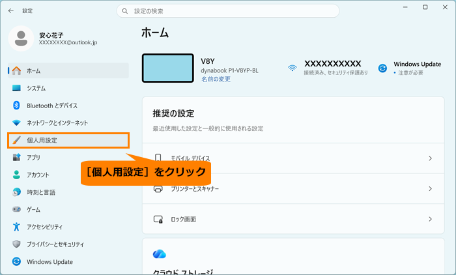The height and width of the screenshot is (275, 456).
Task: Click the dynabook P1-V8YP-BL model text
Action: pos(229,71)
